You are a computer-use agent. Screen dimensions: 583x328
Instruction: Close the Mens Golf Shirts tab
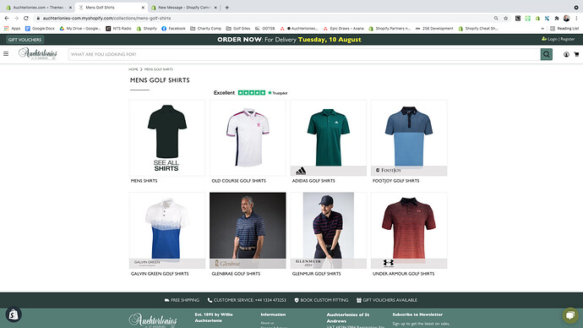pyautogui.click(x=143, y=8)
